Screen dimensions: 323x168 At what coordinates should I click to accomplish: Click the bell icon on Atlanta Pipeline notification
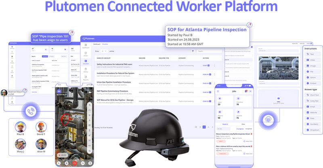[x=250, y=25]
